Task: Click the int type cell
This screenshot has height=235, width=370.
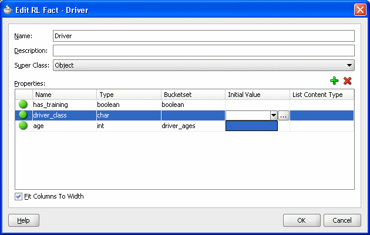Action: (129, 126)
